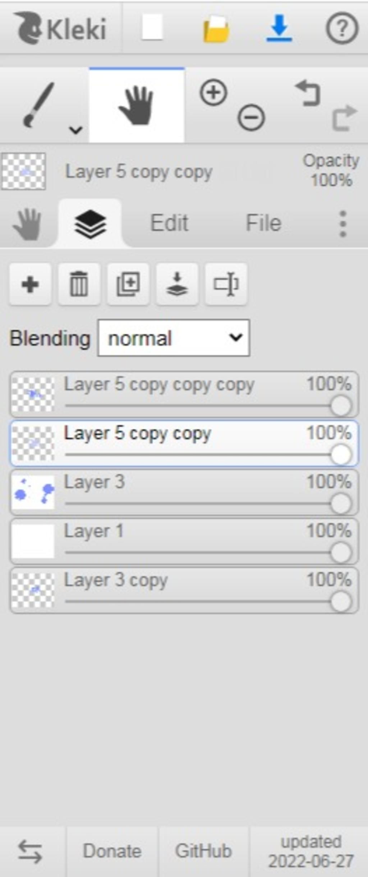
Task: Delete the current layer with trash icon
Action: click(79, 284)
